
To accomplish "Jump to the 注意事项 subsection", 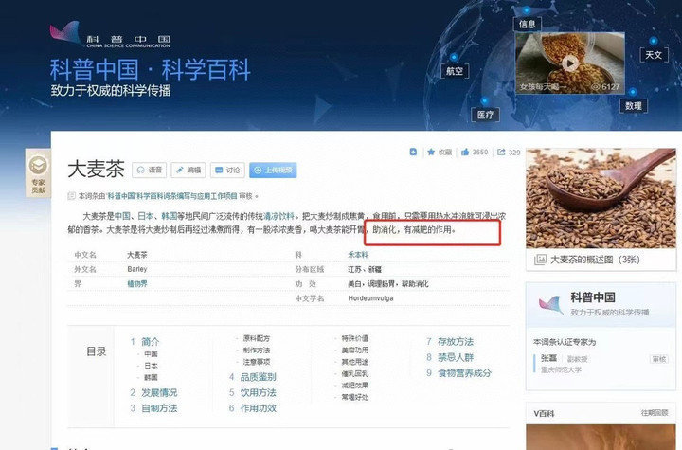I will click(256, 362).
